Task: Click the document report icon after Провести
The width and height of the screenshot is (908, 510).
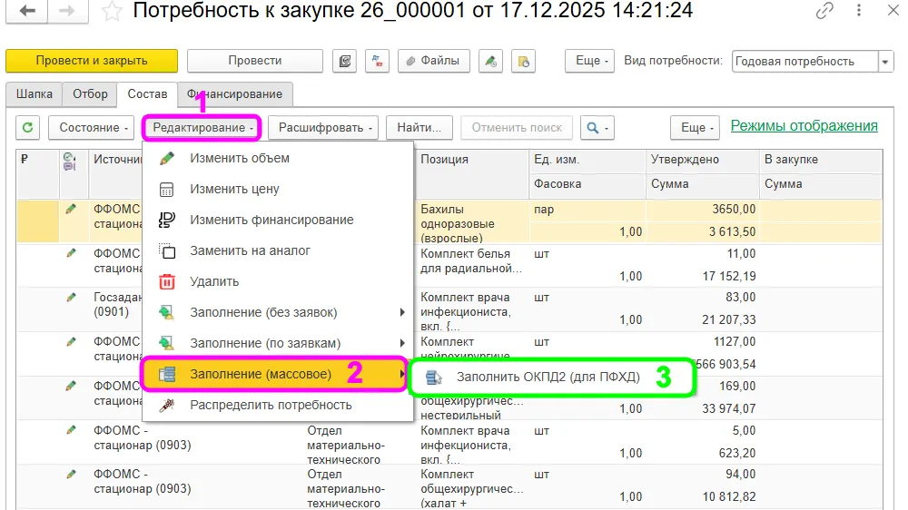Action: [x=344, y=61]
